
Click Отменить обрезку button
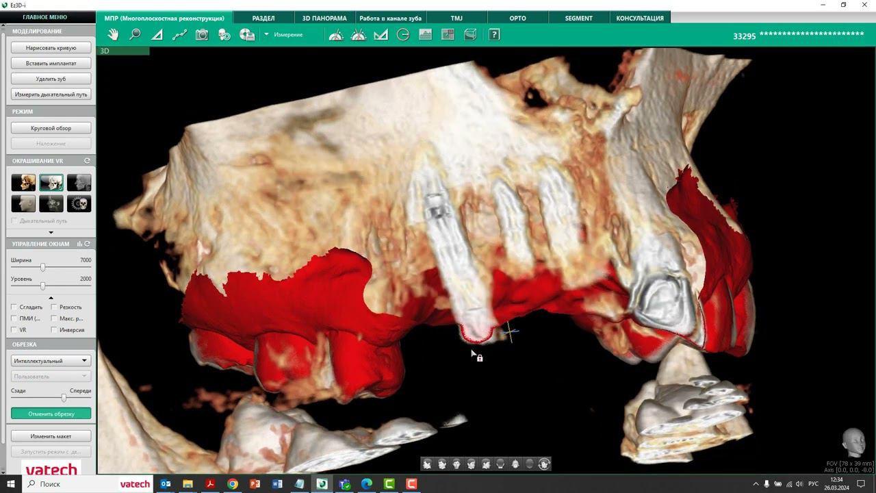pyautogui.click(x=51, y=414)
